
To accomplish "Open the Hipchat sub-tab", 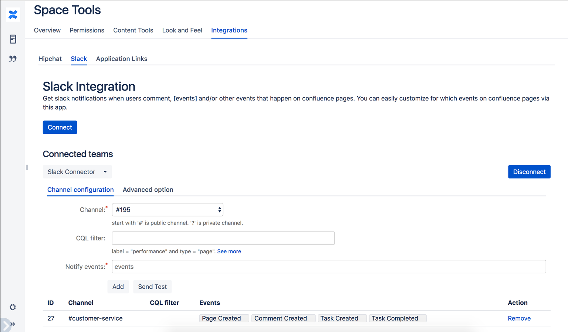I will coord(50,59).
